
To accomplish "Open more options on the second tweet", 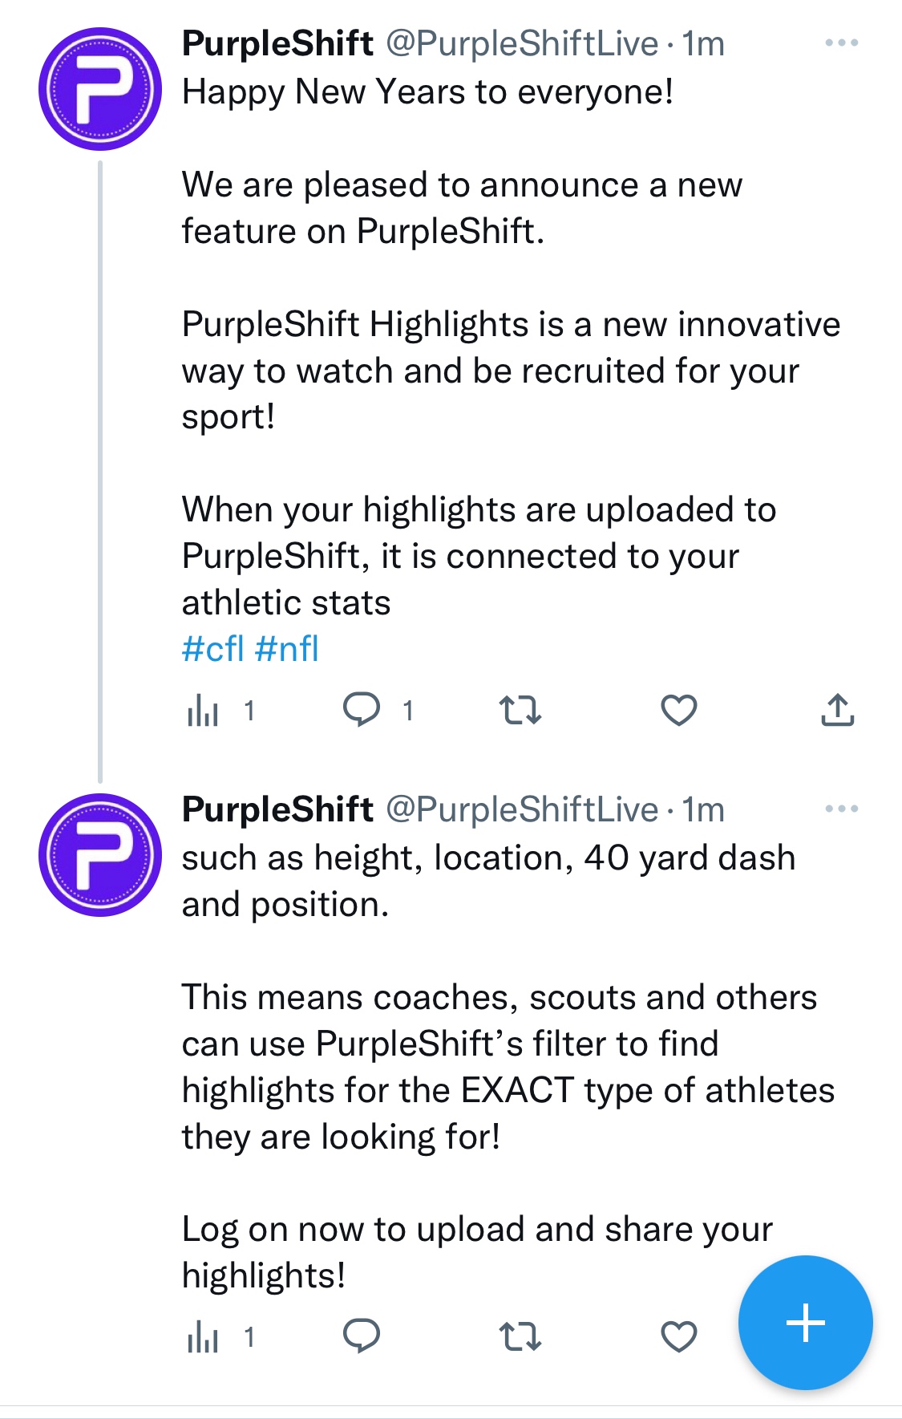I will point(841,809).
